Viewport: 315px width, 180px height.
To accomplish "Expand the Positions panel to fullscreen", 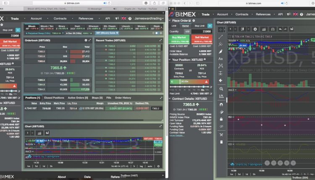I will [161, 98].
